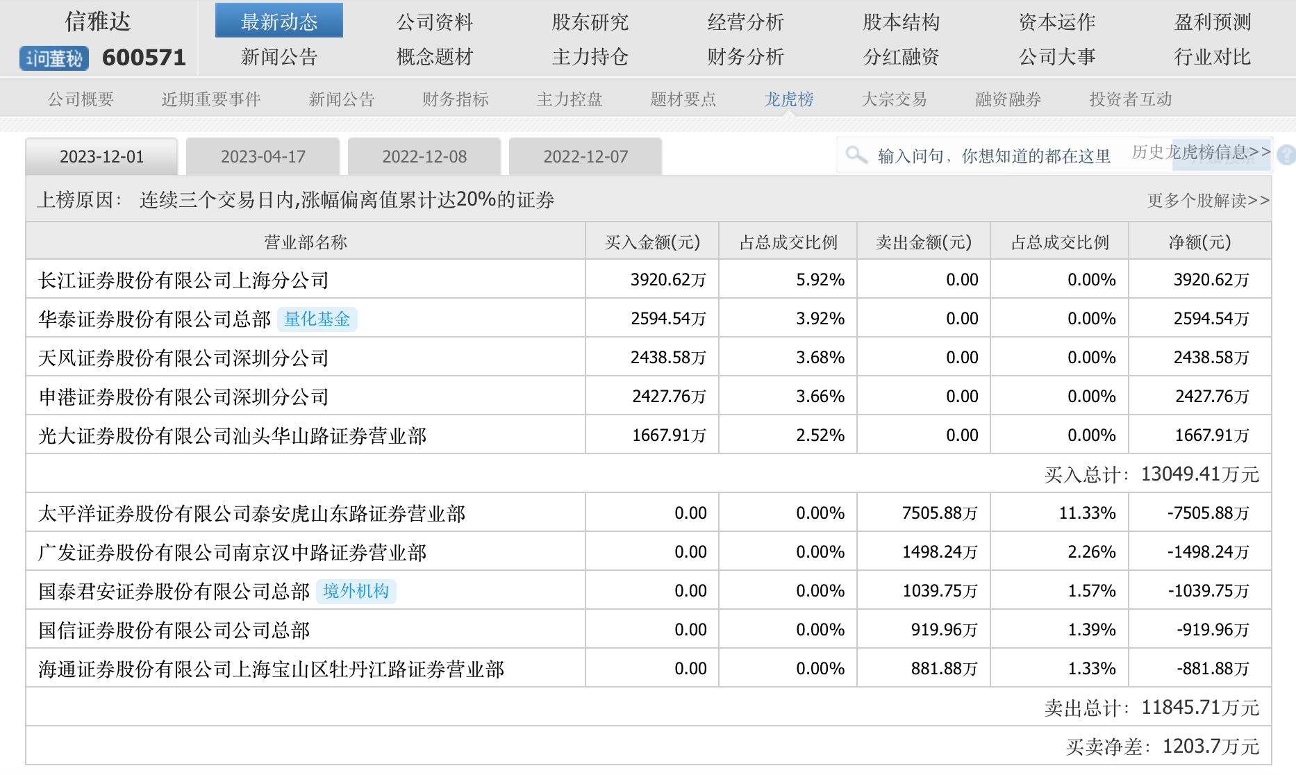Viewport: 1296px width, 775px height.
Task: View the 2022-12-07 date tab
Action: point(585,157)
